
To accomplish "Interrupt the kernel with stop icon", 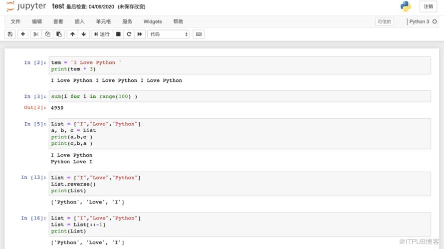I will [118, 34].
